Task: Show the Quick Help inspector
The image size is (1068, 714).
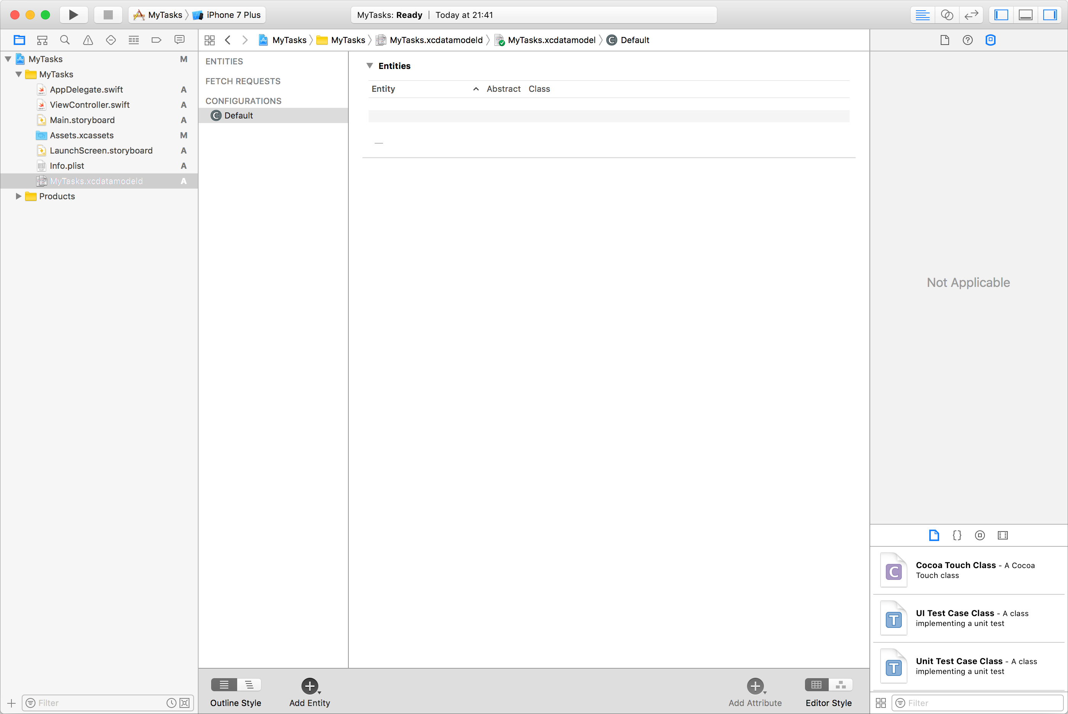Action: click(x=968, y=40)
